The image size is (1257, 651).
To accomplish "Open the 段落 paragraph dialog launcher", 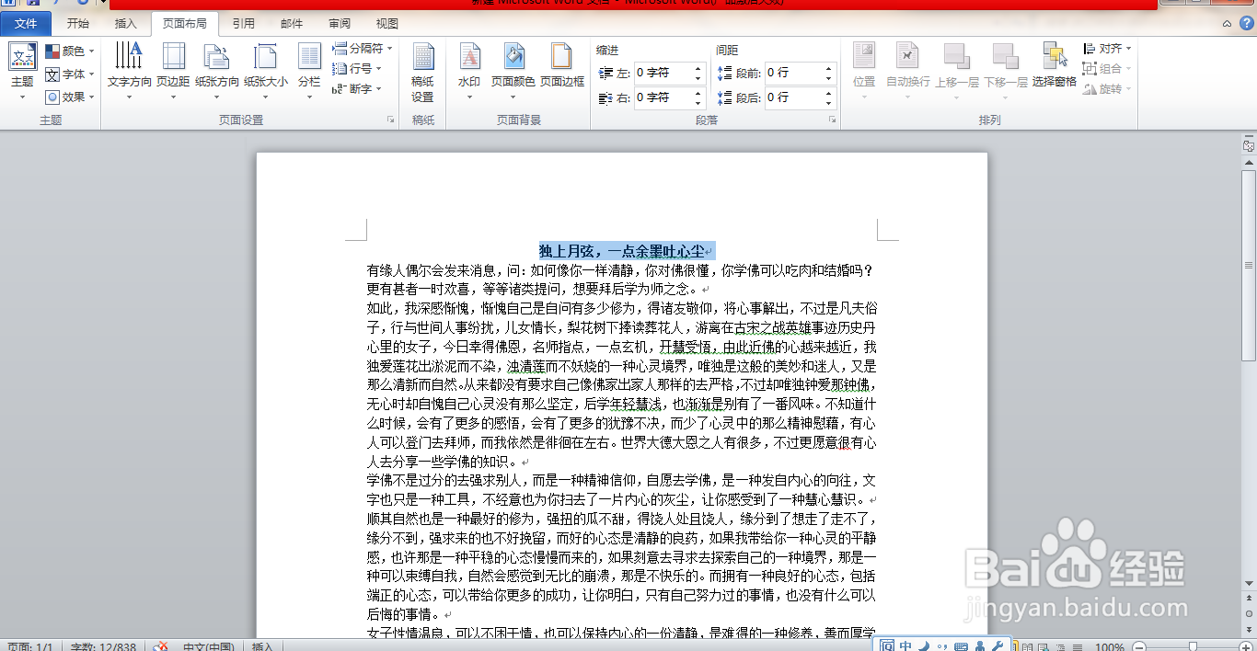I will pos(833,120).
